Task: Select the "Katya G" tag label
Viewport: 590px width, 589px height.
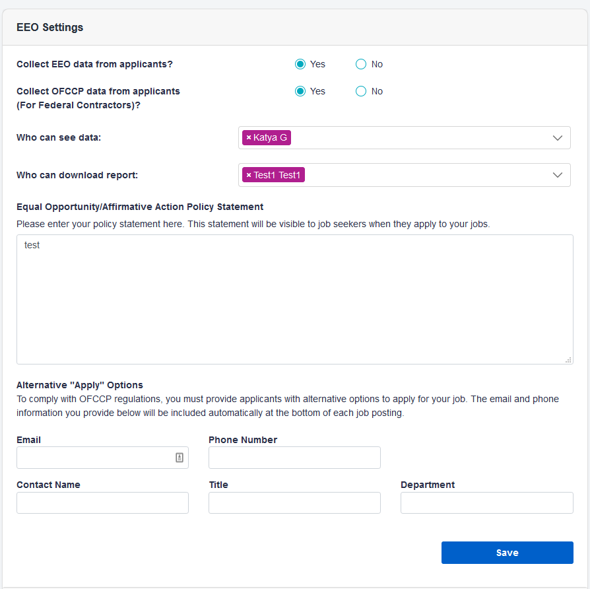Action: (x=269, y=137)
